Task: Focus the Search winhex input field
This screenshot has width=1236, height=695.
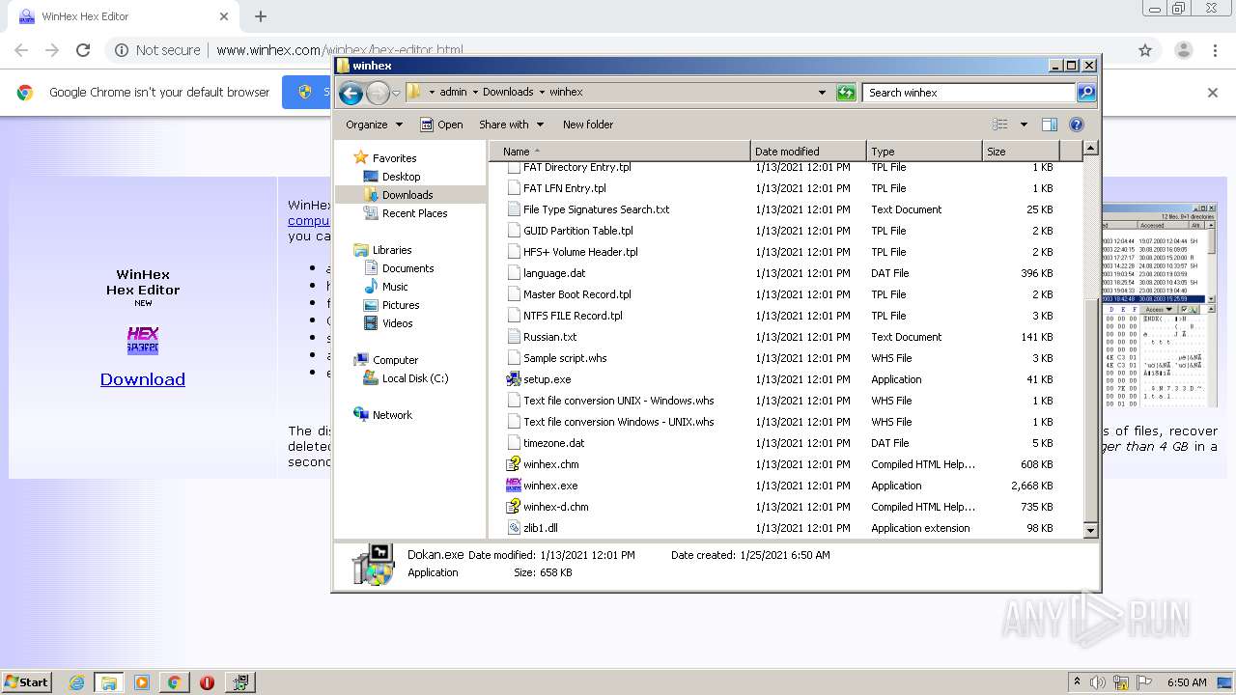Action: click(969, 93)
